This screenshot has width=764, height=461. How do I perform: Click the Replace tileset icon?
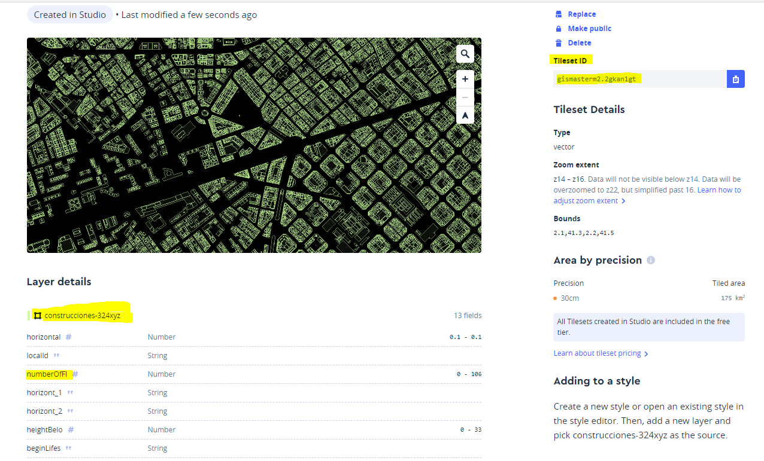tap(559, 14)
